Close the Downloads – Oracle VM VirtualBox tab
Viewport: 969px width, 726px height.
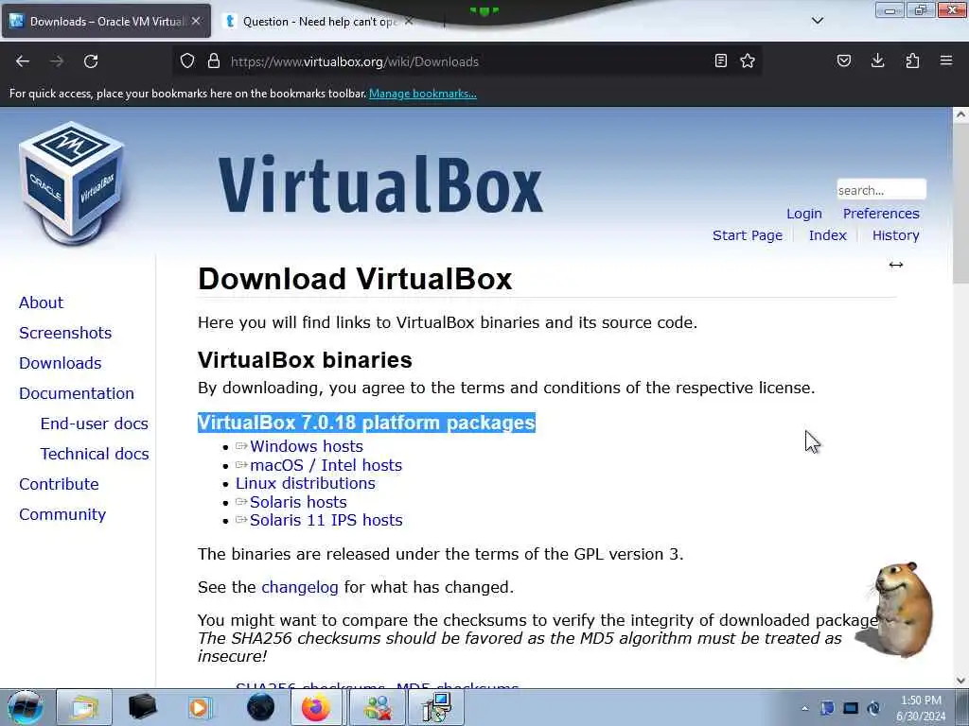(196, 21)
